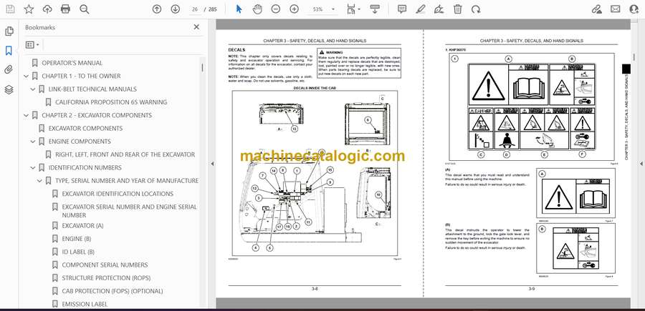Screen dimensions: 645x311
Task: Share link with others icon
Action: click(x=597, y=9)
